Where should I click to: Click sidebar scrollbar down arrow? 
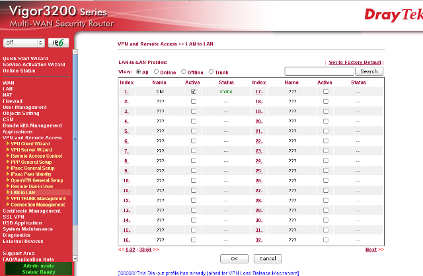[x=75, y=259]
